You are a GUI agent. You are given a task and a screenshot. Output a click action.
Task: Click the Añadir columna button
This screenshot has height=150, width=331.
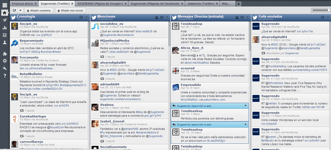pyautogui.click(x=39, y=10)
